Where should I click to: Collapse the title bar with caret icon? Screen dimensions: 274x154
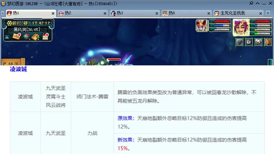pyautogui.click(x=258, y=3)
